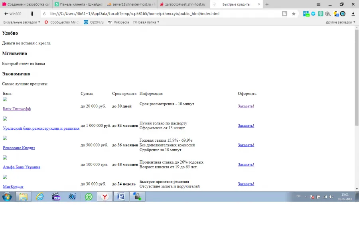
Task: Click the EN language indicator
Action: [x=298, y=196]
